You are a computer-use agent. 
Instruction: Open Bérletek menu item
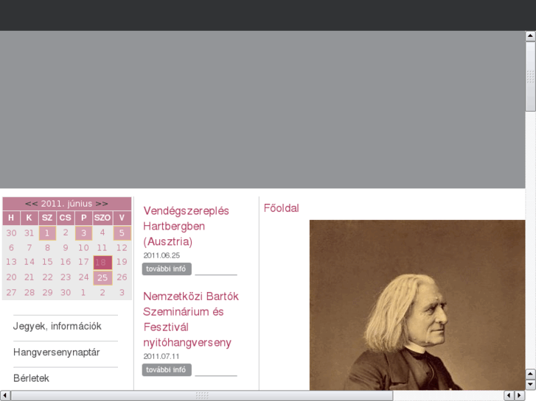(31, 378)
